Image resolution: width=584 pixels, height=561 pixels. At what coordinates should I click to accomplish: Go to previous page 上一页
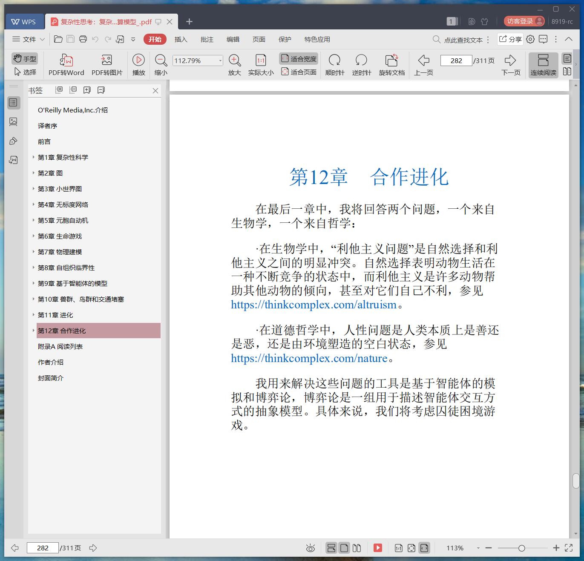pos(423,65)
